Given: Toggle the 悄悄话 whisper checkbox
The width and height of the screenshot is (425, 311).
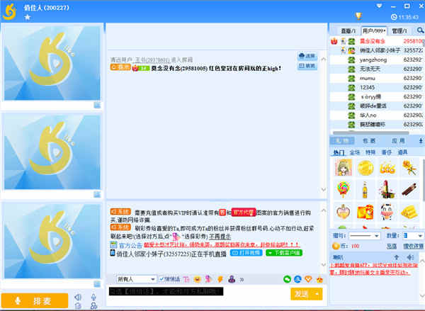Looking at the screenshot, I should pos(161,279).
